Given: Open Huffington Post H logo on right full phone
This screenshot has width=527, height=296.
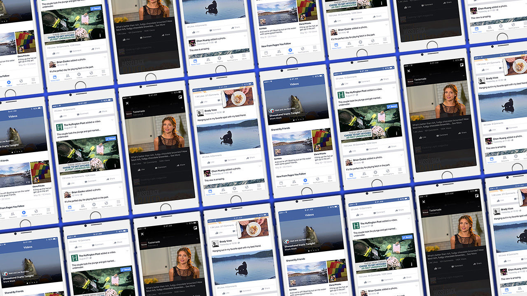Looking at the screenshot, I should (x=341, y=95).
